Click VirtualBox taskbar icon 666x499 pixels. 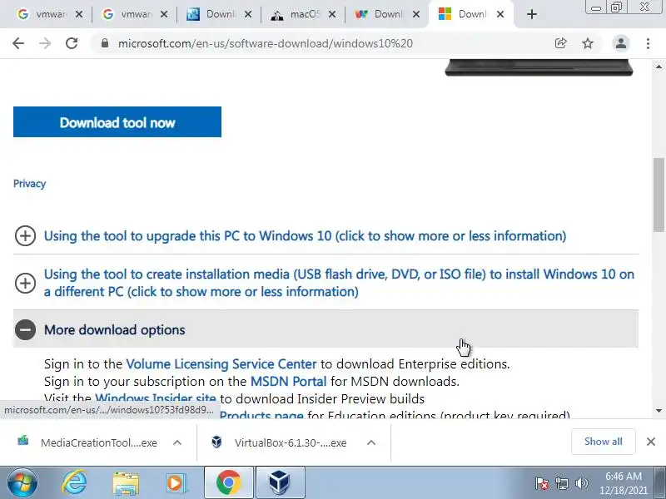[280, 482]
